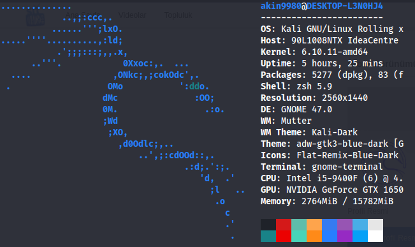Screen dimensions: 415x247
Task: Pick the light gray swatch in upper row
Action: point(375,225)
